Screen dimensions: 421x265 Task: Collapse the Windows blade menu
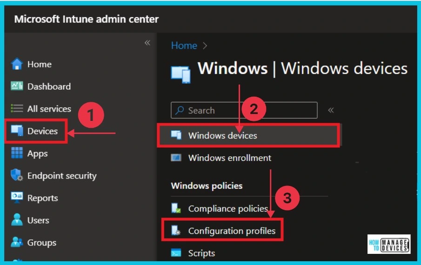tap(331, 110)
